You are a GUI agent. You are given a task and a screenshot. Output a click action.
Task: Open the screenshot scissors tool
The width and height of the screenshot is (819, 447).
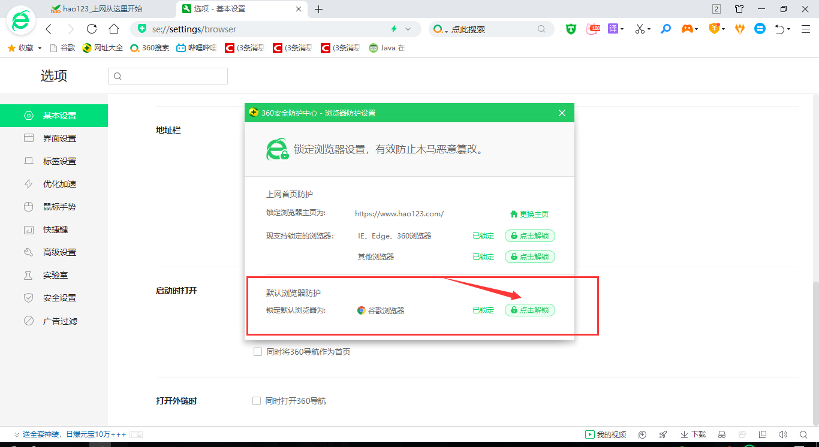(x=639, y=28)
